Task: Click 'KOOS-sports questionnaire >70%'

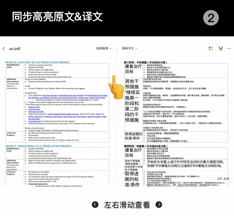Action: point(42,181)
